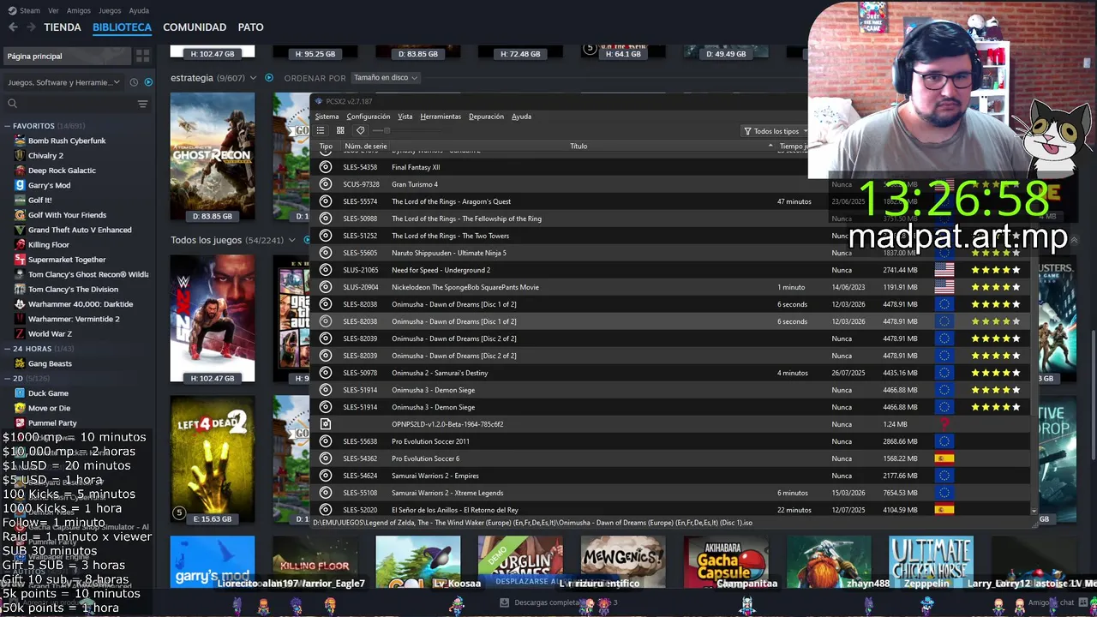This screenshot has width=1097, height=617.
Task: Click the Steam library search field
Action: (75, 104)
